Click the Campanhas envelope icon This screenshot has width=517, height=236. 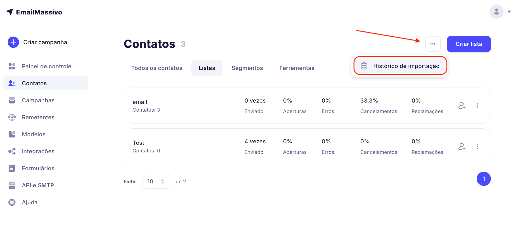point(12,100)
